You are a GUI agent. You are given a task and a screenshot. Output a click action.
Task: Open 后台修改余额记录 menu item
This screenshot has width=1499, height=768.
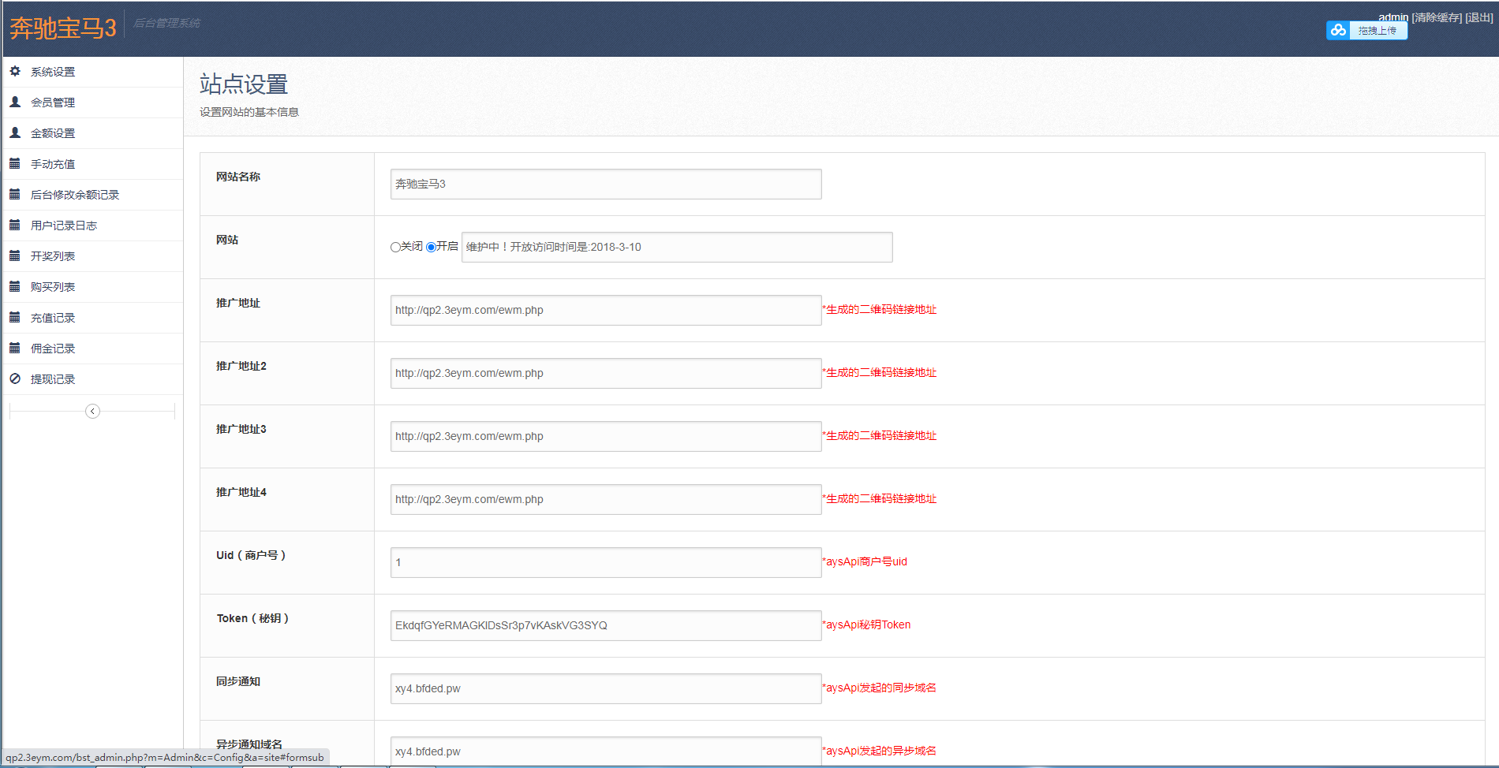point(74,195)
